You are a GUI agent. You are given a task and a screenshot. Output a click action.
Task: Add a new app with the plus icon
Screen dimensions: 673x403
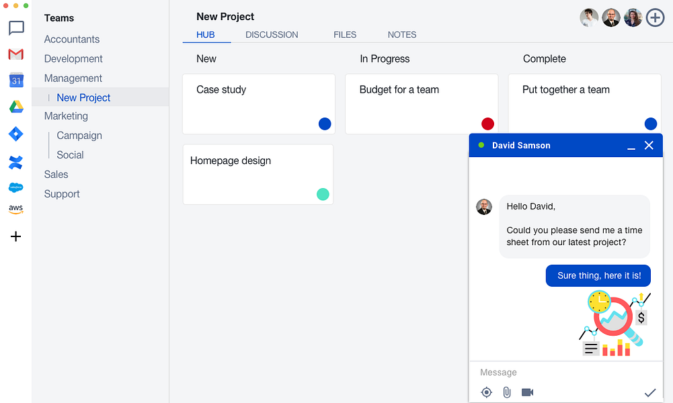(x=16, y=236)
